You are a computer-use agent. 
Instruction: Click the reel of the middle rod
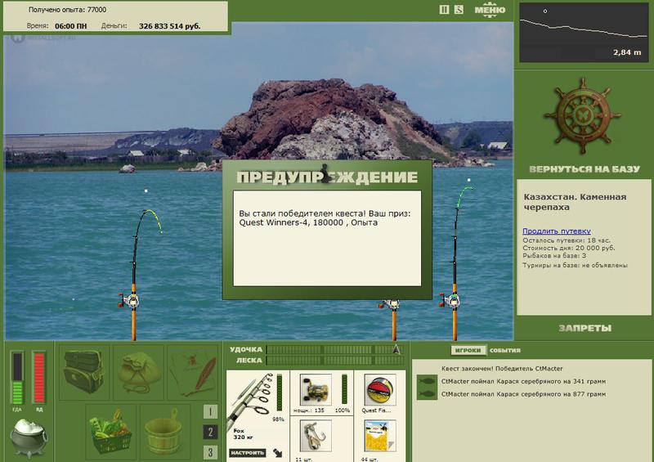tap(392, 305)
